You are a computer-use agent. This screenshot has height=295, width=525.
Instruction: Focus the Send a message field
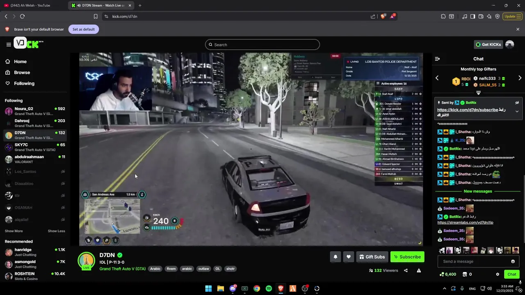click(475, 261)
